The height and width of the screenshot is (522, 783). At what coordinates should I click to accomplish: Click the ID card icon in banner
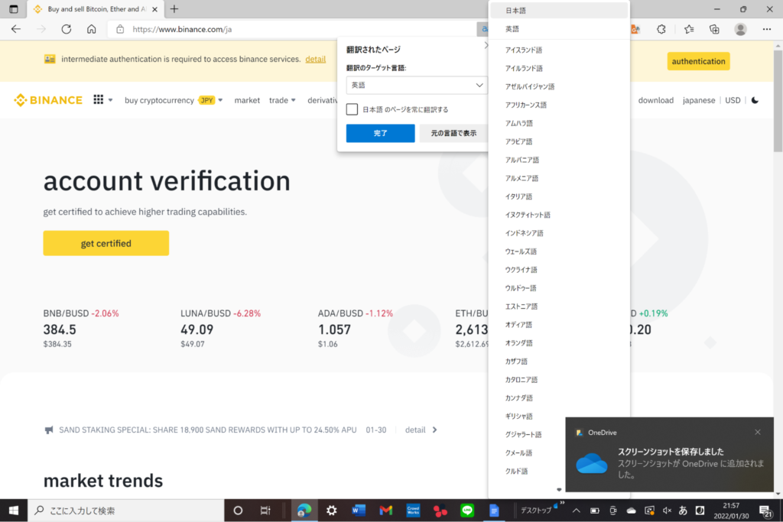coord(50,59)
